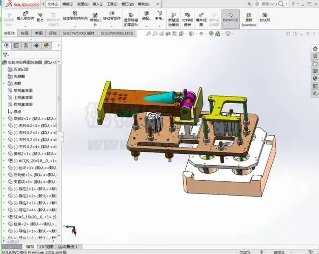319x254 pixels.
Task: Open File Explorer folder icon in task pane
Action: (315, 63)
